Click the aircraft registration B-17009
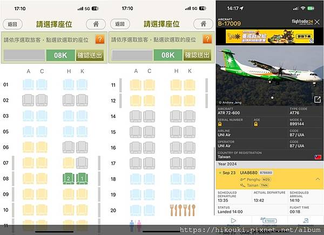 click(x=230, y=24)
